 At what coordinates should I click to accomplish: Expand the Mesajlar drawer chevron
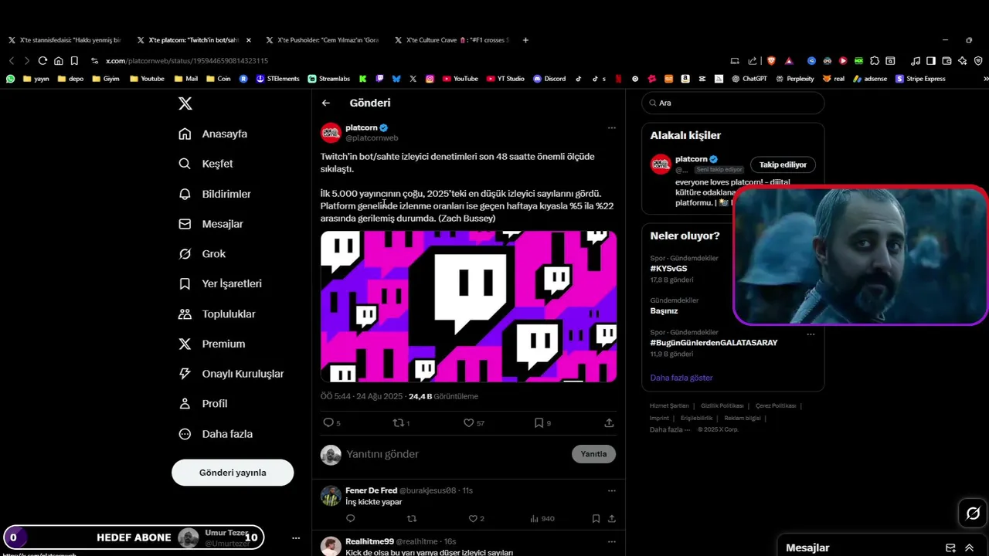969,548
